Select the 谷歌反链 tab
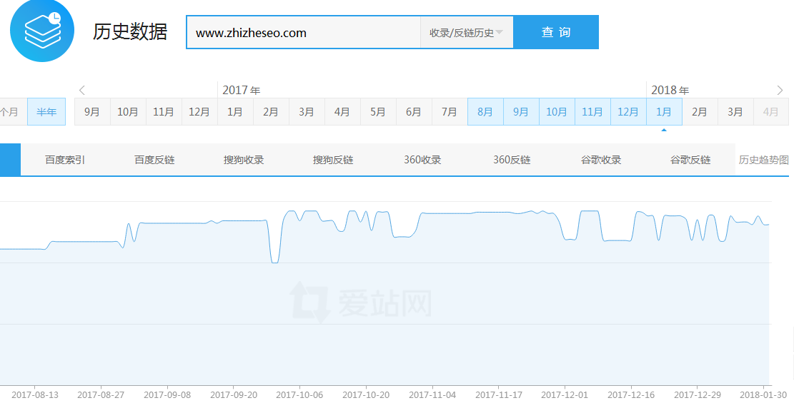 click(690, 160)
